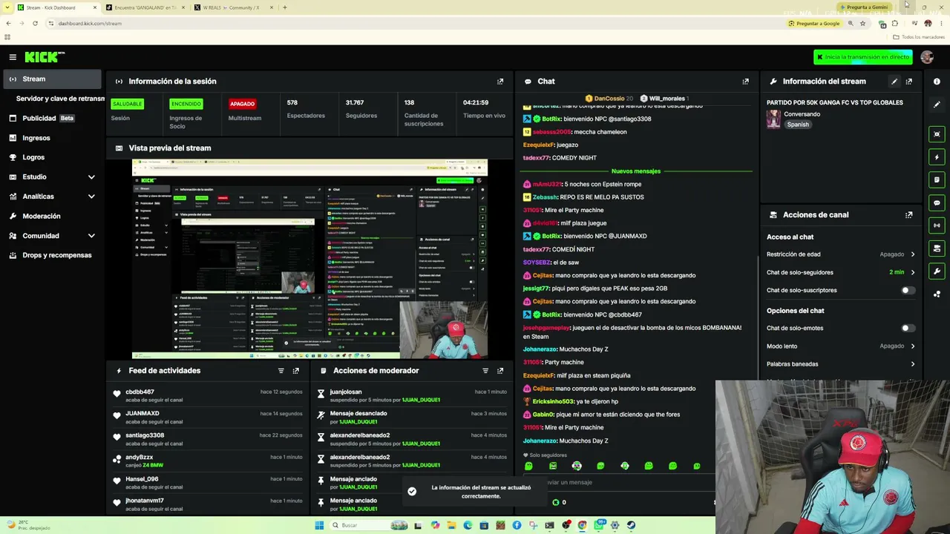950x534 pixels.
Task: Click the three-dots cluster icon in right sidebar
Action: coord(937,294)
